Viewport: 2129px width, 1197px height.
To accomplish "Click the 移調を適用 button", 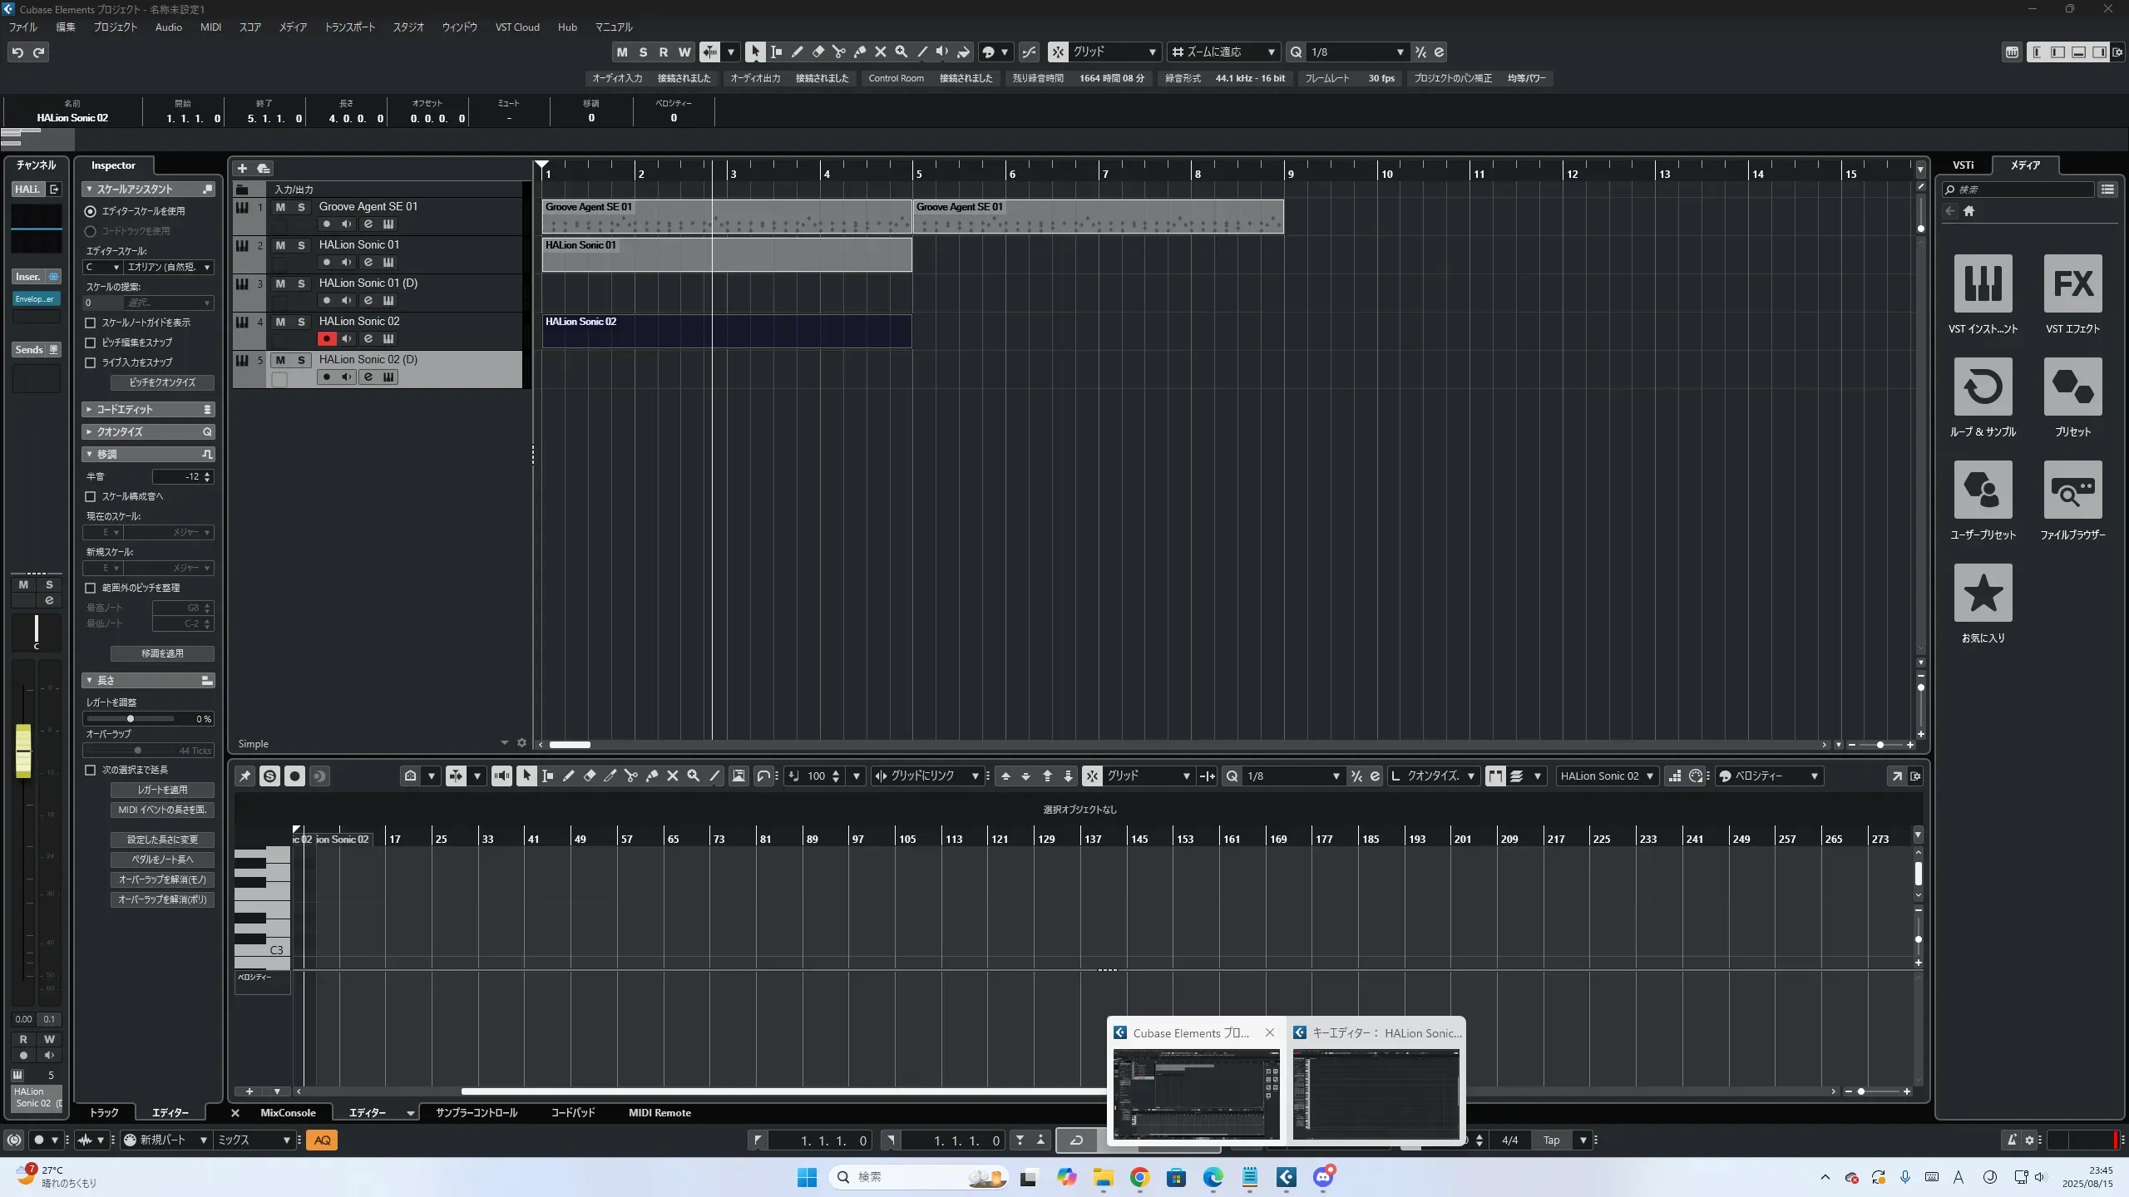I will 162,653.
